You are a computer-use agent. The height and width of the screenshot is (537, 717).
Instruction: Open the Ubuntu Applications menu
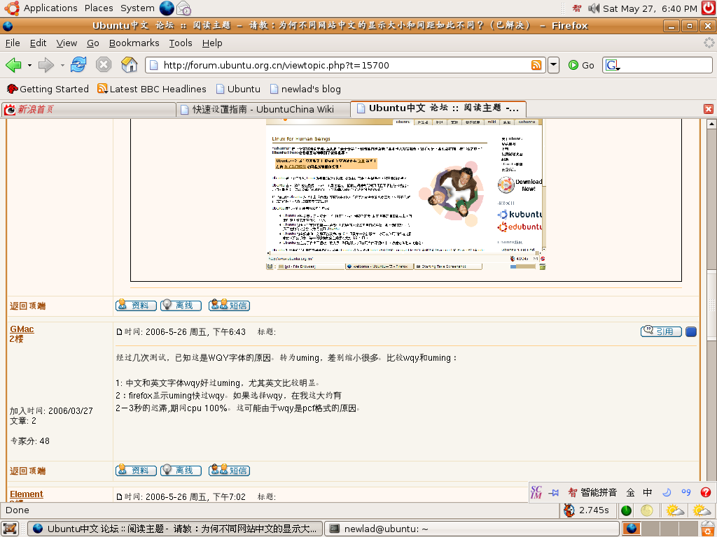coord(41,8)
